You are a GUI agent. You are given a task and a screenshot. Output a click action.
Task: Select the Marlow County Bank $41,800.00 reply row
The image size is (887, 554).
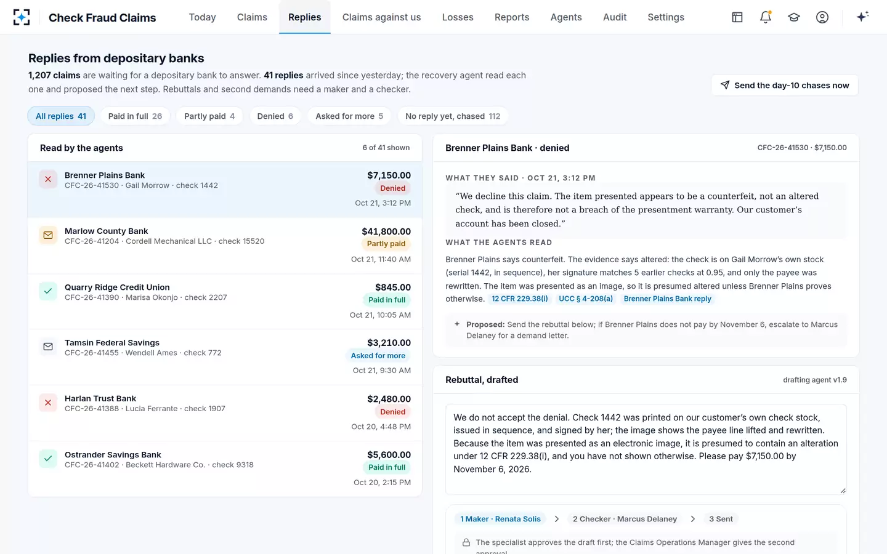(225, 246)
